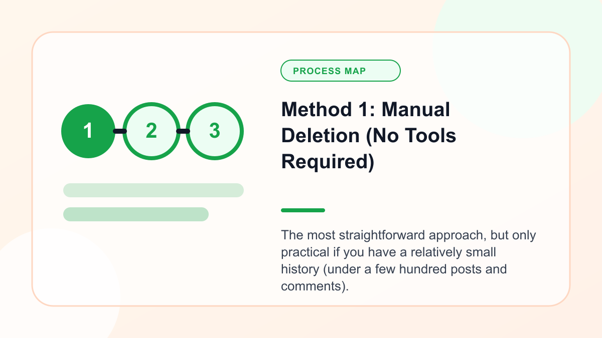Click the number 3 inside the step circle
The image size is (602, 338).
[x=215, y=131]
